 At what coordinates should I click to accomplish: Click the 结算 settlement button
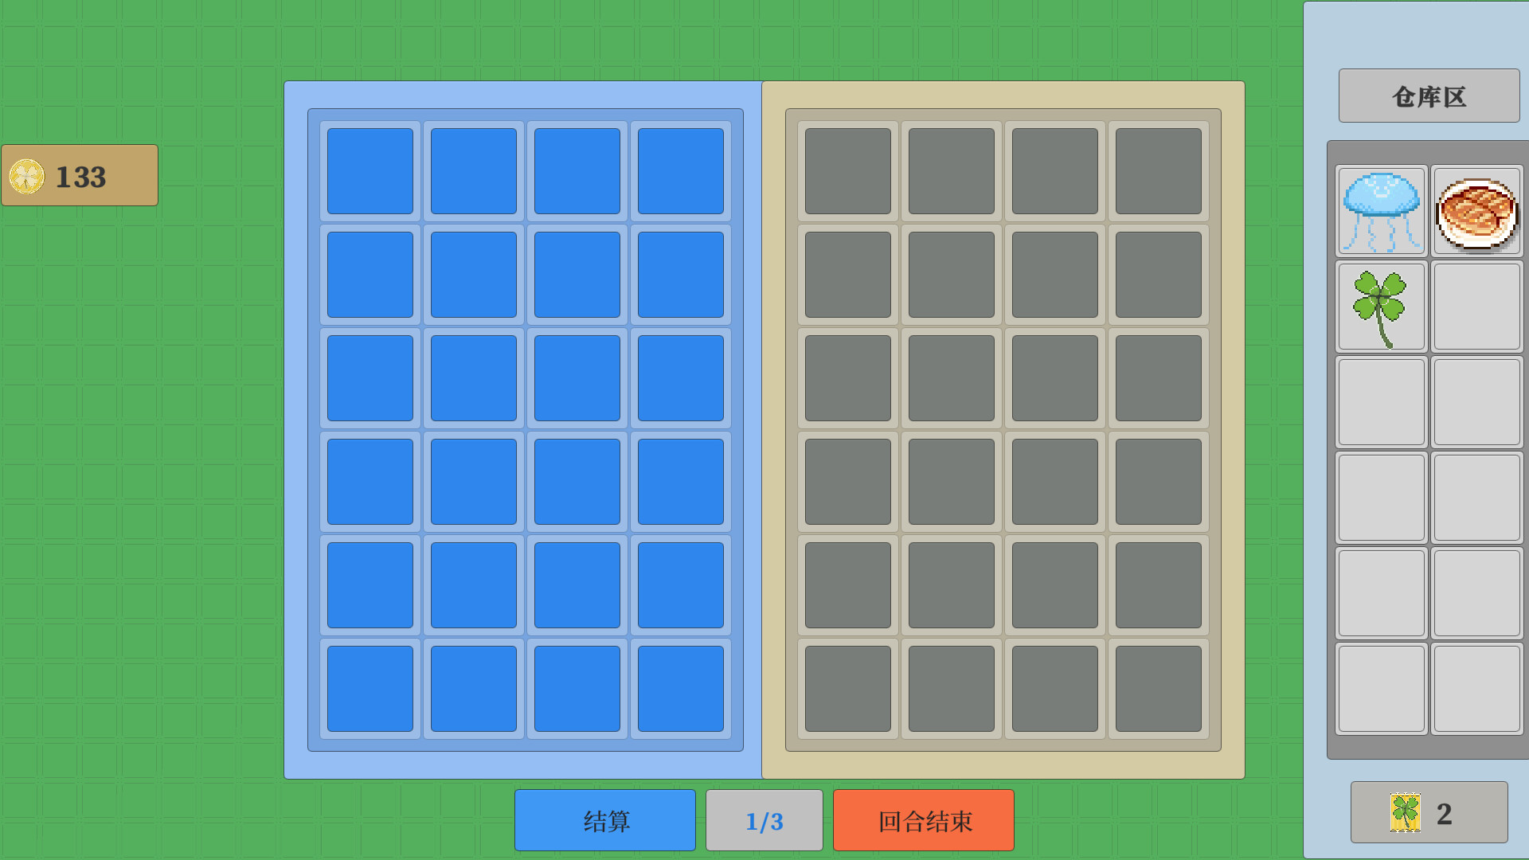click(605, 820)
